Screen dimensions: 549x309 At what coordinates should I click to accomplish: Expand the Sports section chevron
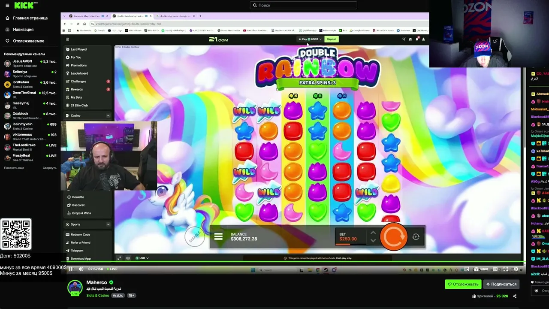[x=108, y=224]
